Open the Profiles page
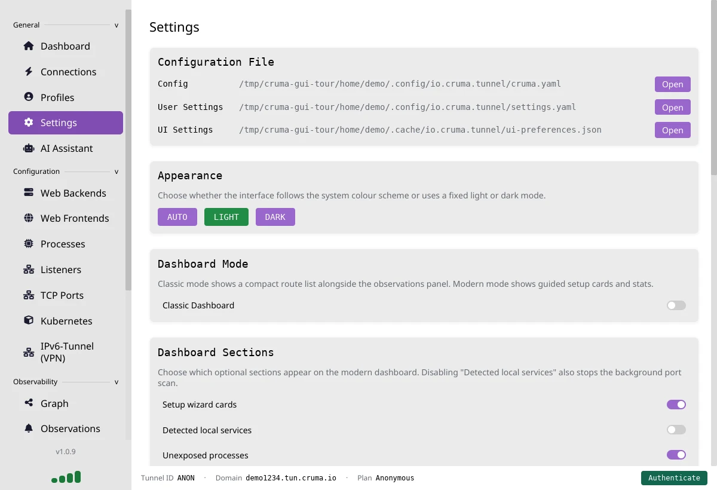This screenshot has width=717, height=490. [66, 97]
